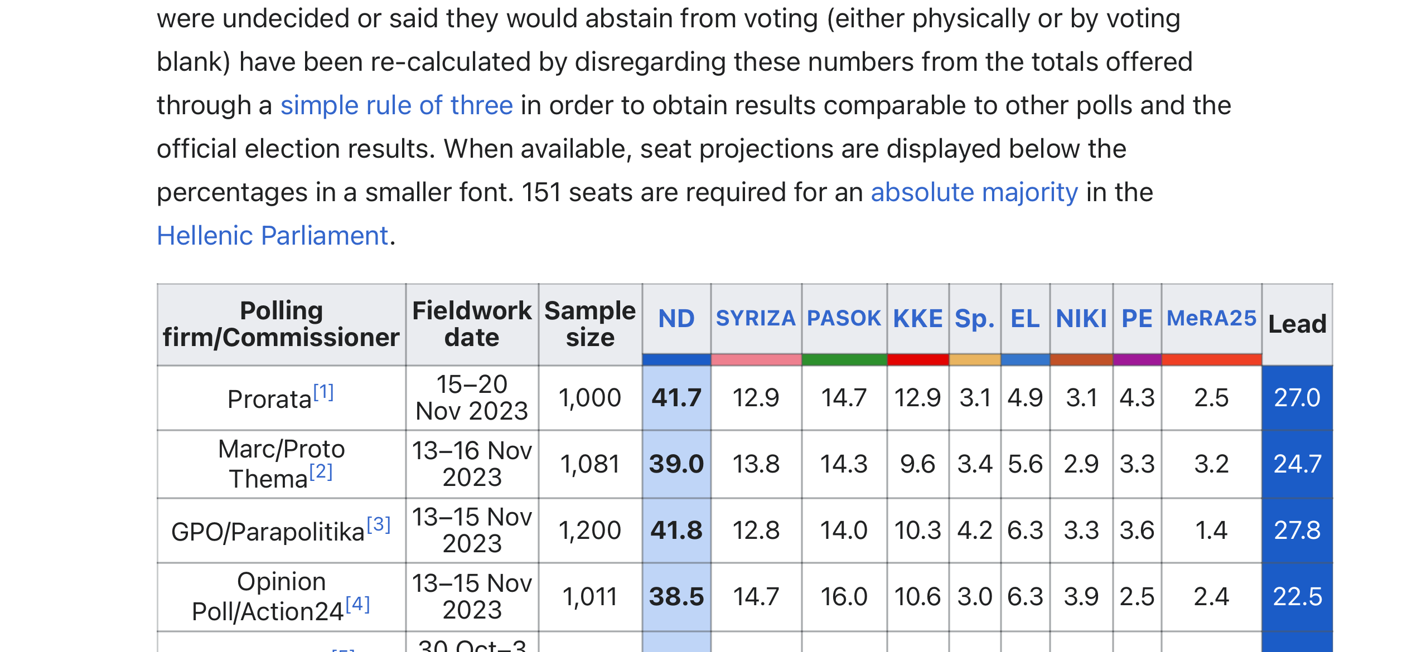Viewport: 1412px width, 652px height.
Task: Open the PE party header link
Action: [1137, 319]
